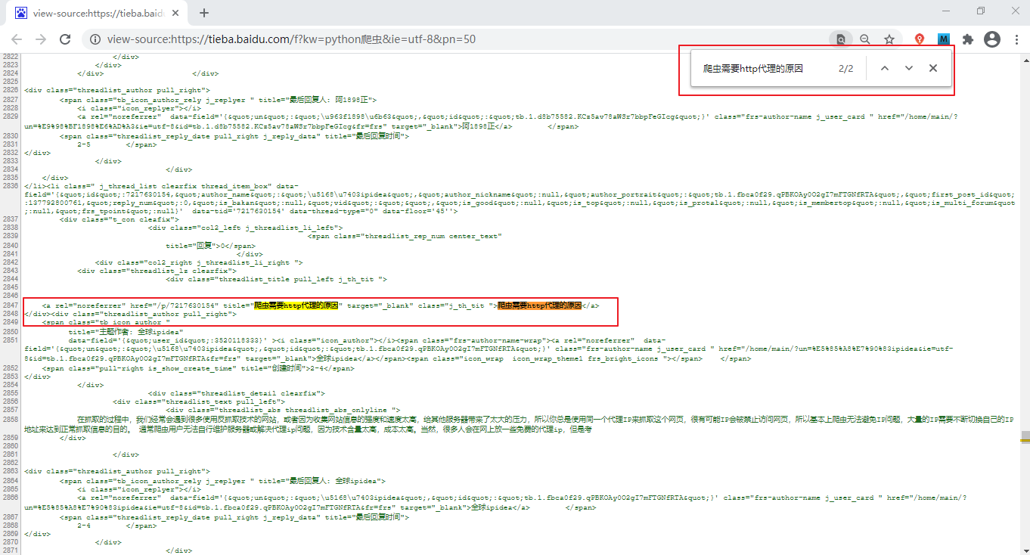The image size is (1030, 555).
Task: Jump to next find result
Action: coord(909,68)
